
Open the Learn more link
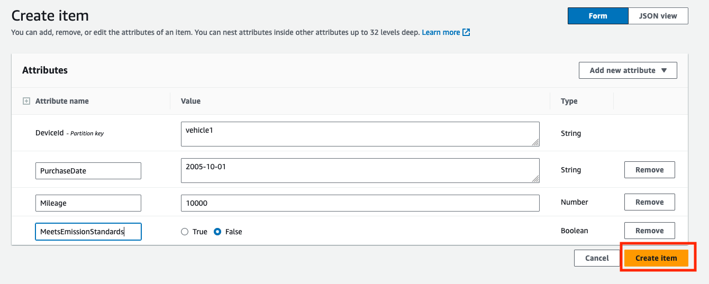pyautogui.click(x=441, y=32)
